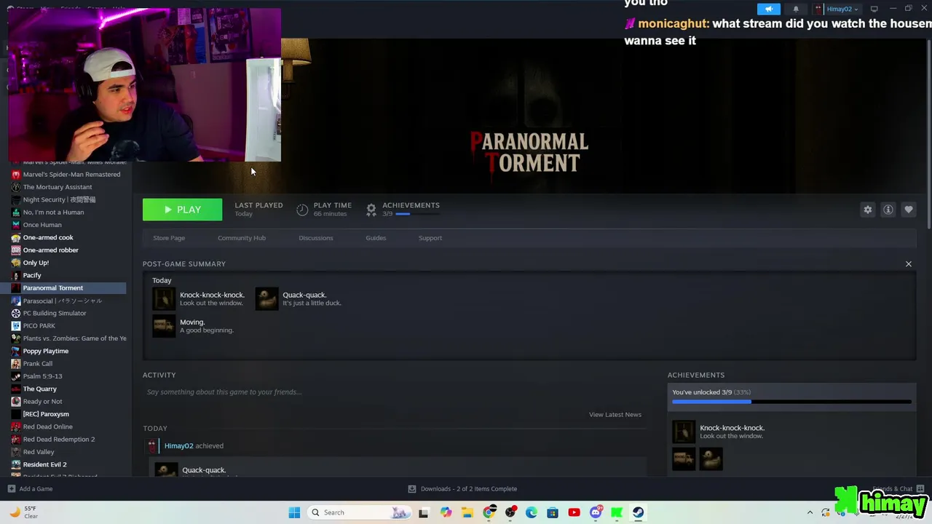Open Steam announcements megaphone button

point(768,9)
